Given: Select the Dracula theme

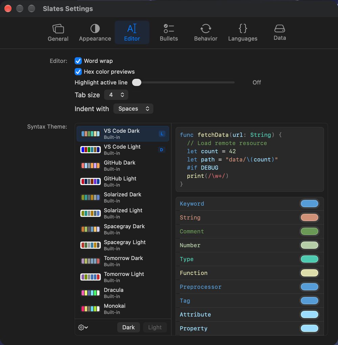Looking at the screenshot, I should click(x=123, y=293).
